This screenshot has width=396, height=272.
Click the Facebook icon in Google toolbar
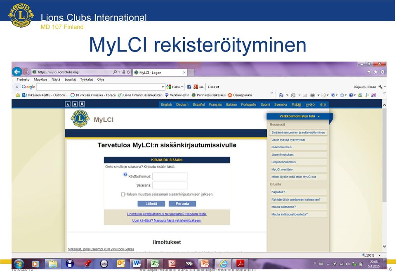point(189,87)
